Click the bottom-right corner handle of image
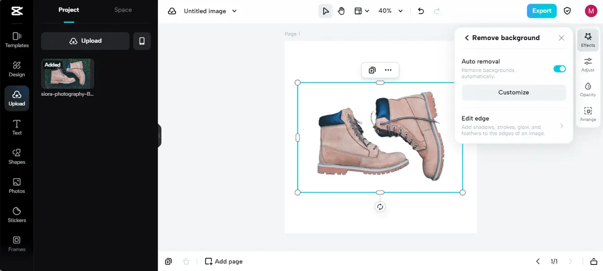 pyautogui.click(x=463, y=192)
